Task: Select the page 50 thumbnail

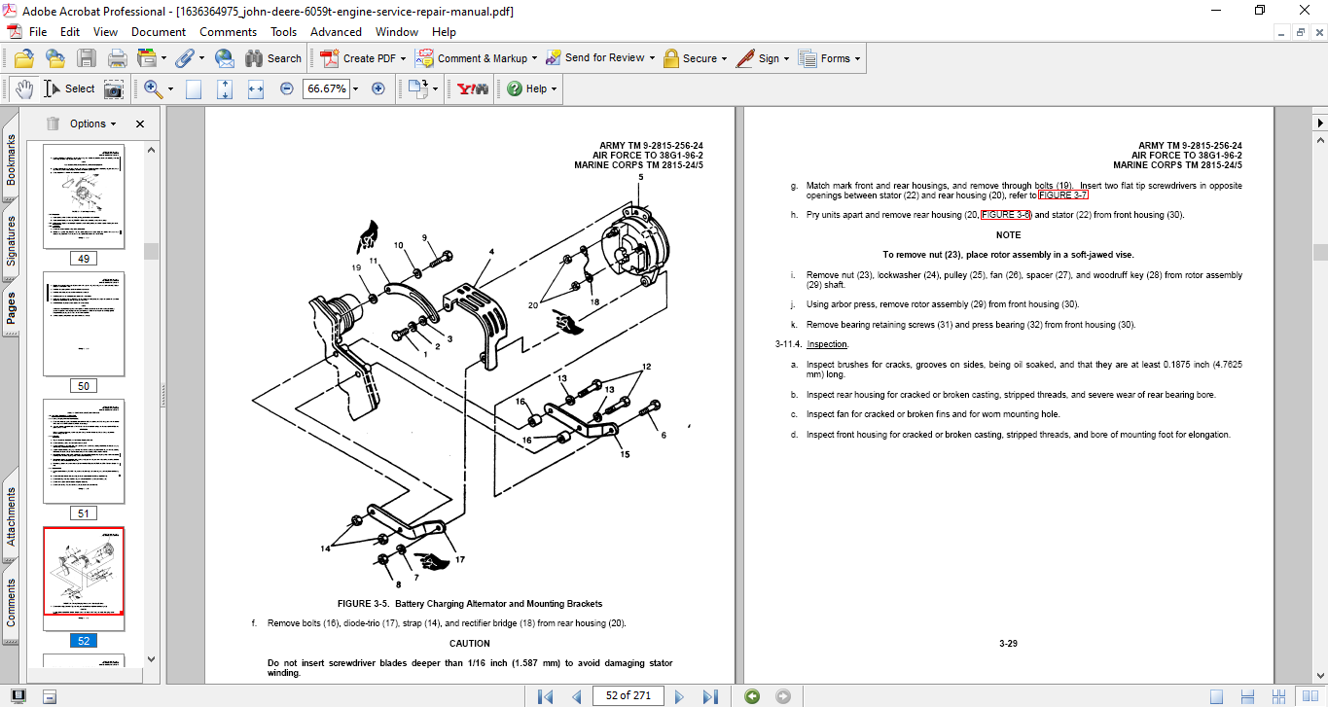Action: click(x=83, y=324)
